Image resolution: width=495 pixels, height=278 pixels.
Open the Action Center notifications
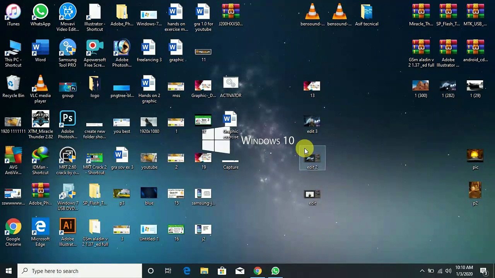[x=483, y=271]
